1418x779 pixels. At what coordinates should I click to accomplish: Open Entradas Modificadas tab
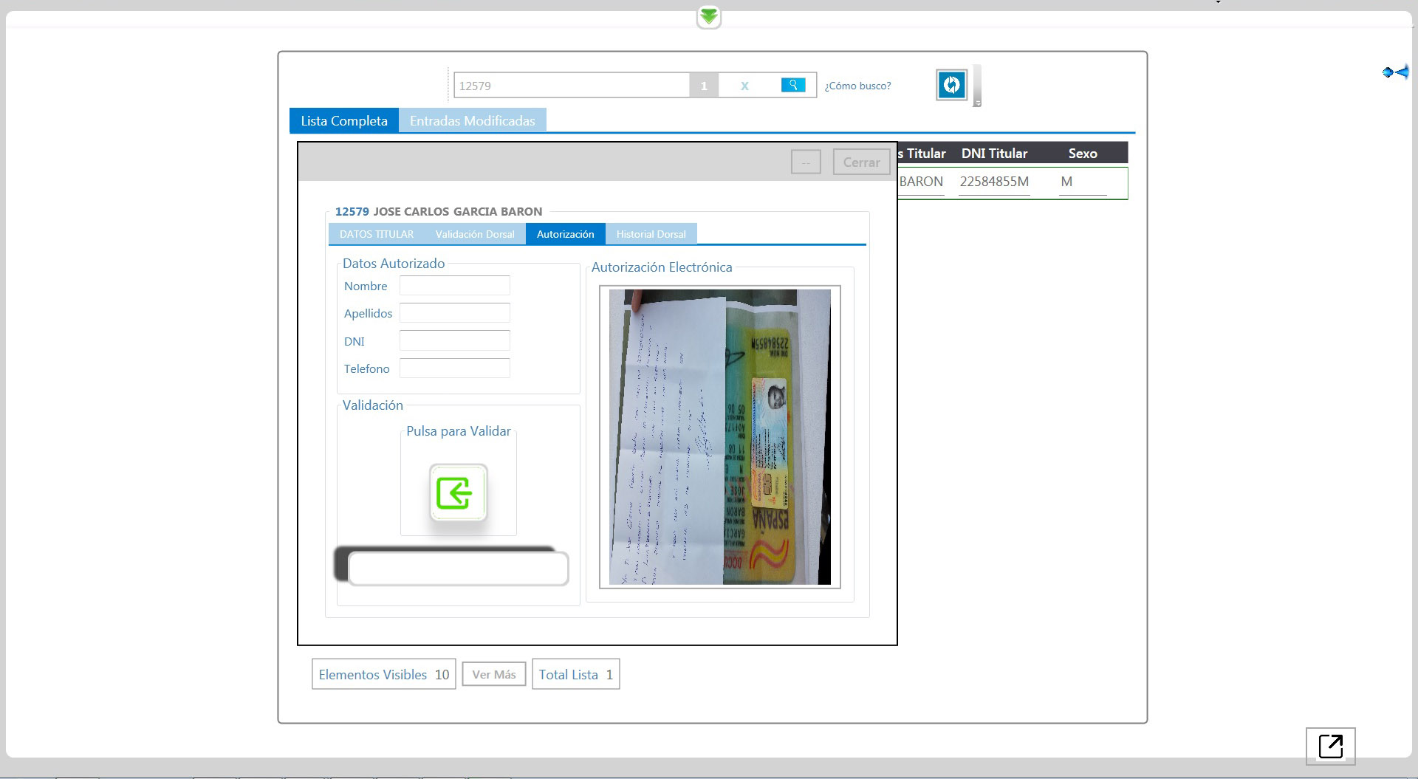(x=472, y=120)
